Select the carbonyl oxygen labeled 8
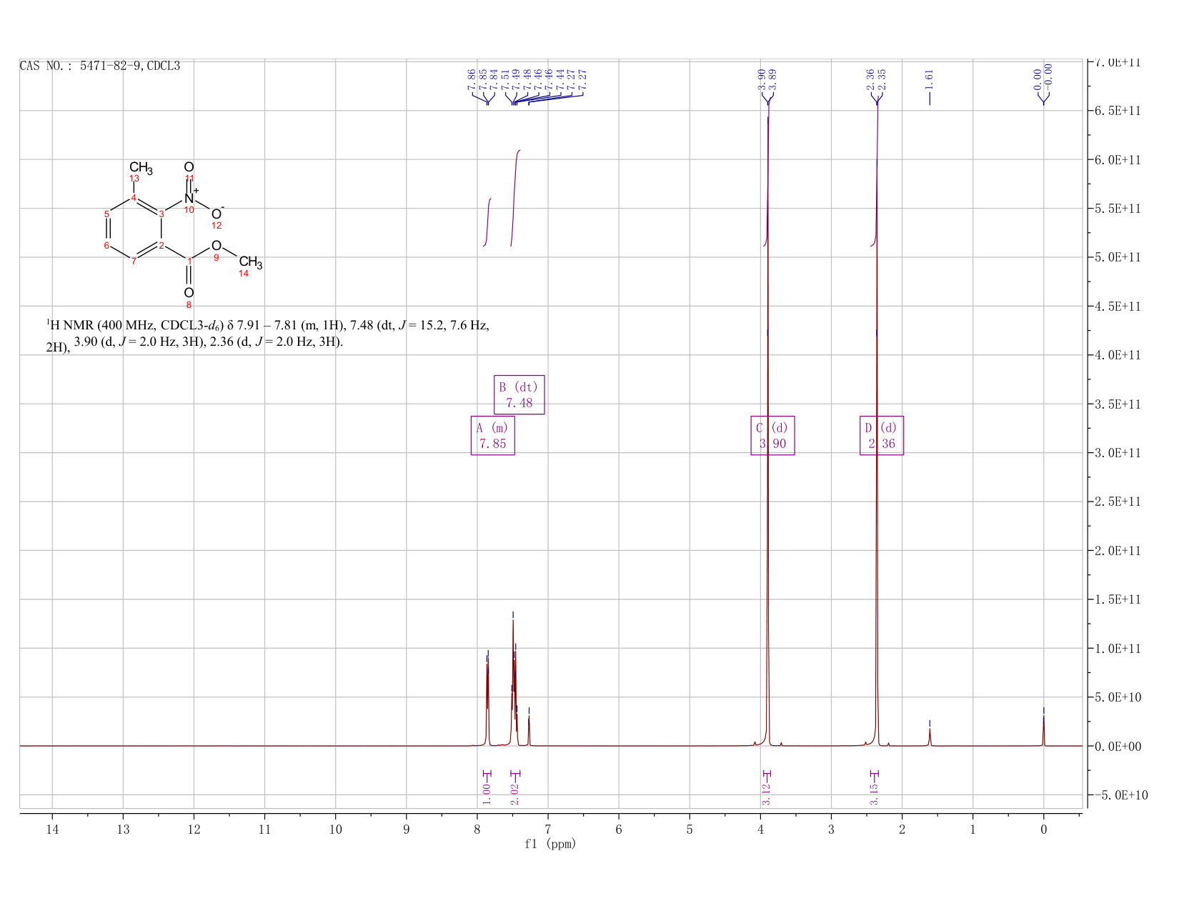Viewport: 1179px width, 911px height. [189, 293]
